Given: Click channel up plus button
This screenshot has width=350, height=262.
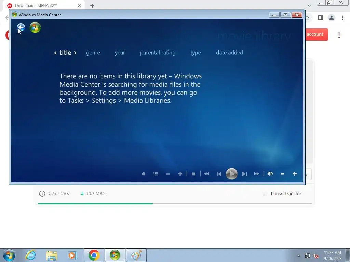Looking at the screenshot, I should tap(180, 174).
